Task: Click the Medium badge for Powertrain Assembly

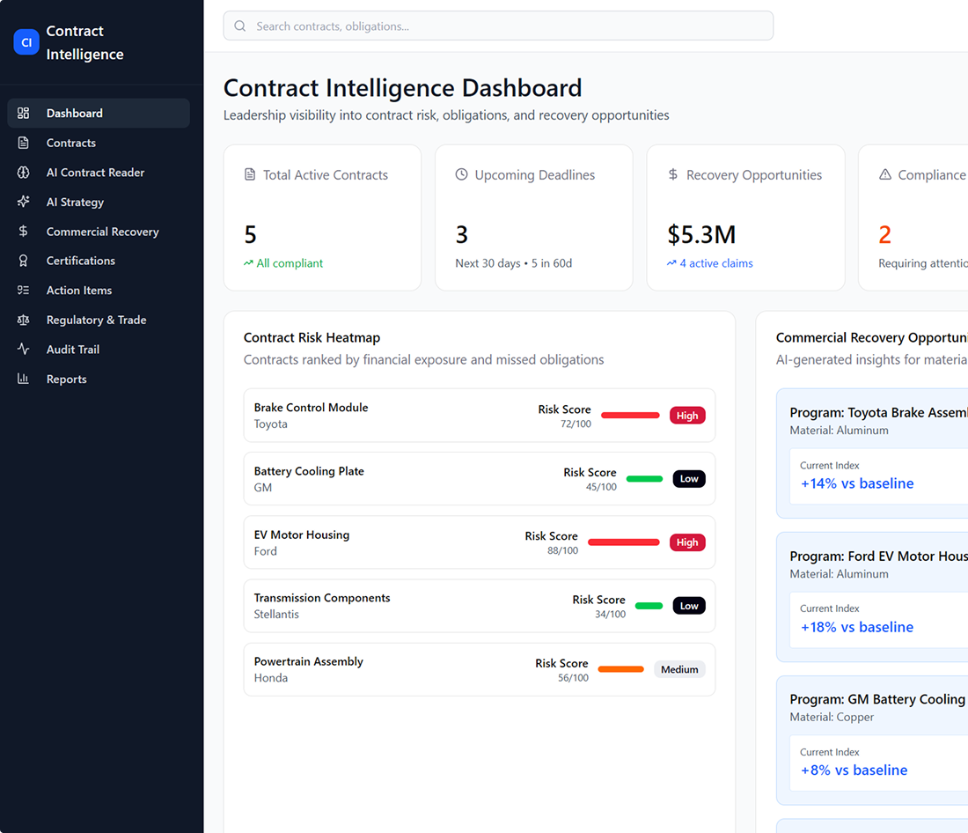Action: click(x=679, y=669)
